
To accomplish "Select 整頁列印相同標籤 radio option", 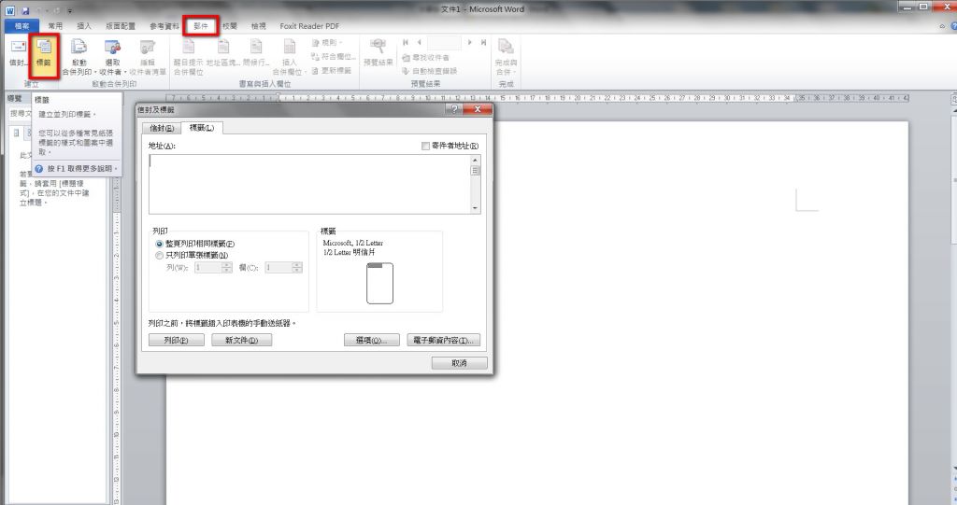I will coord(159,244).
